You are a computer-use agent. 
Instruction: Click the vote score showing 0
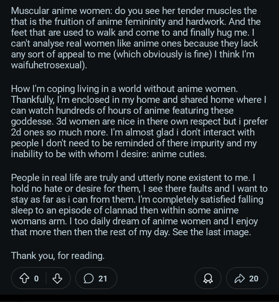click(x=36, y=279)
